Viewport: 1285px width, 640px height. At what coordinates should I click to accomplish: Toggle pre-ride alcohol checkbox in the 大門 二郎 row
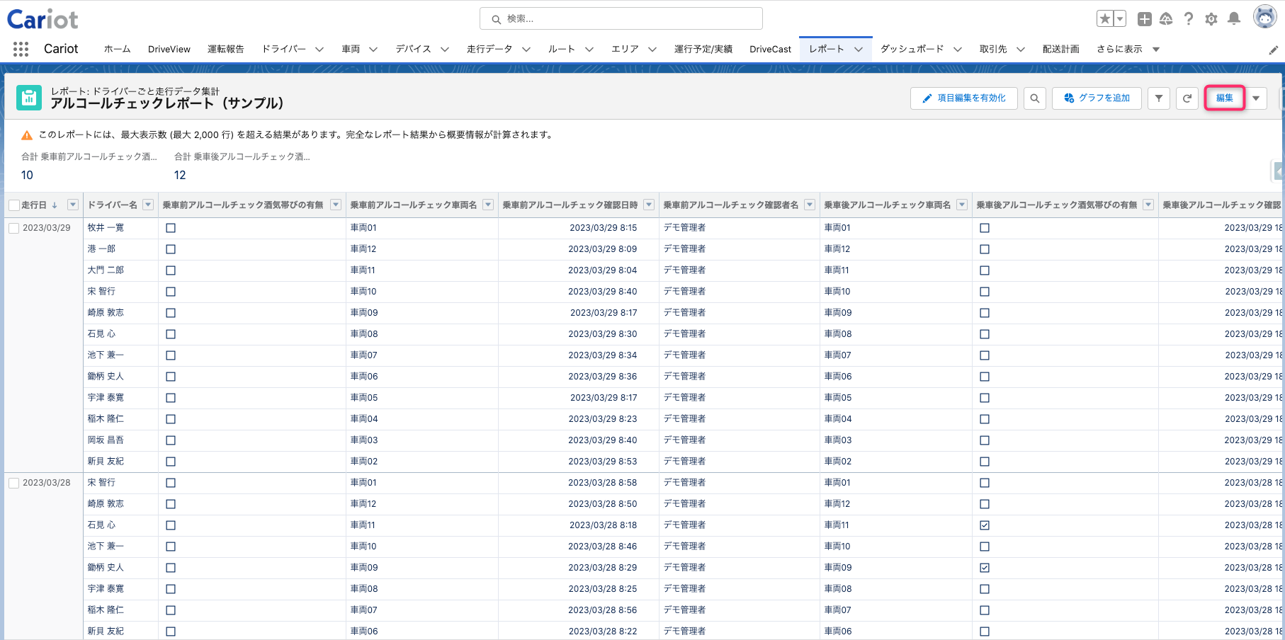[x=171, y=270]
